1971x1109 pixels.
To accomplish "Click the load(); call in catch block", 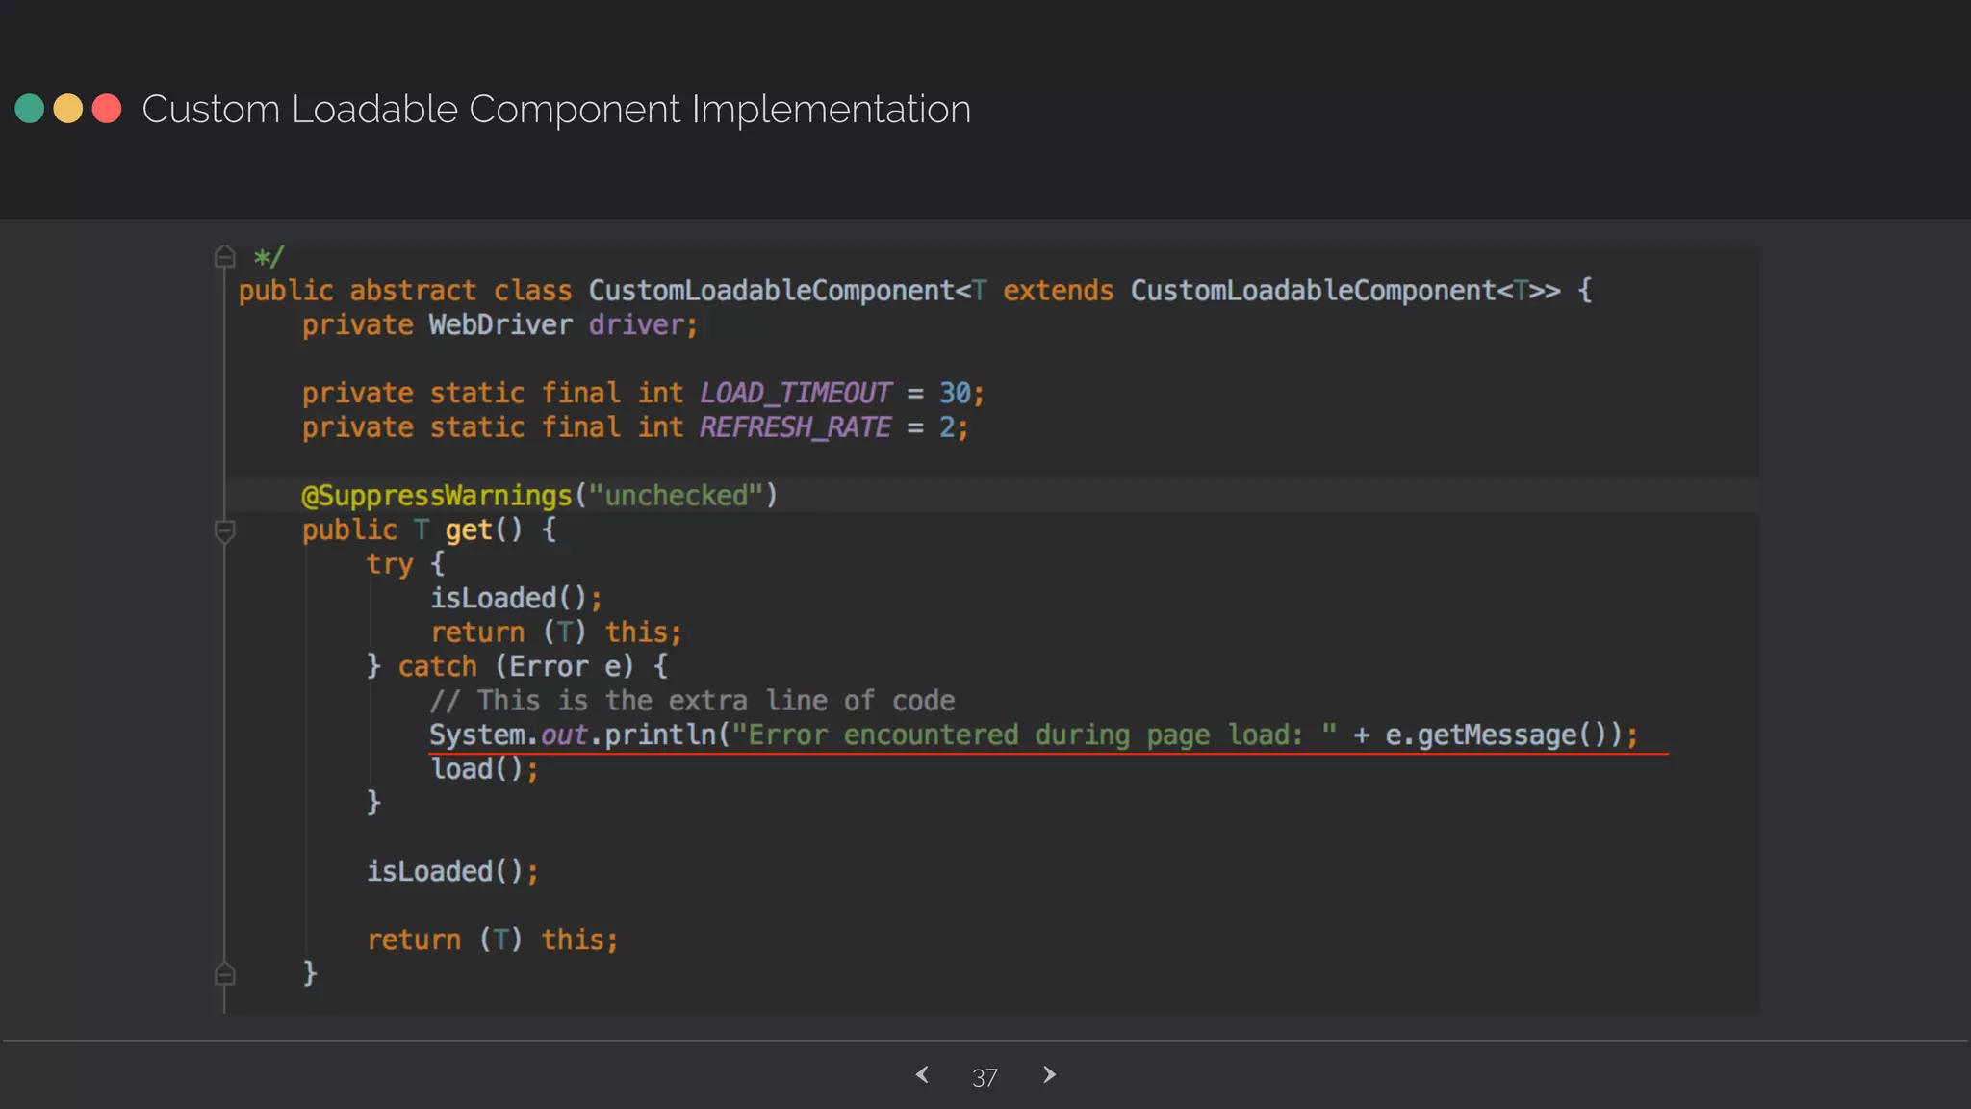I will (484, 769).
